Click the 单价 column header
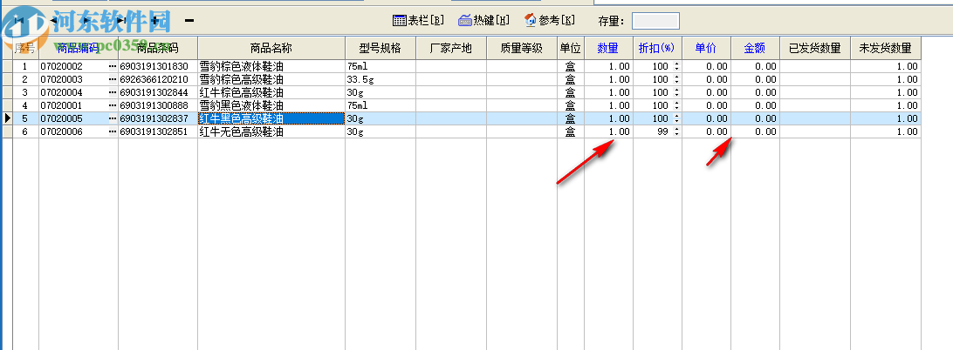The width and height of the screenshot is (953, 350). (x=706, y=49)
